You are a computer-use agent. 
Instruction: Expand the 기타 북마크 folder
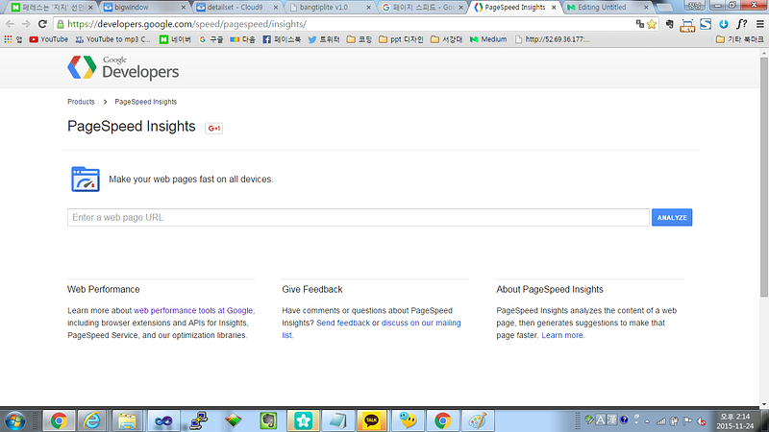739,39
